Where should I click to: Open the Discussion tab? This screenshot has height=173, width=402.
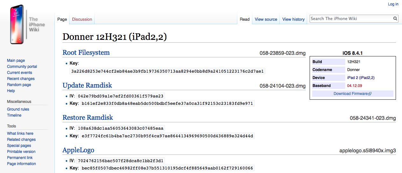tap(82, 19)
